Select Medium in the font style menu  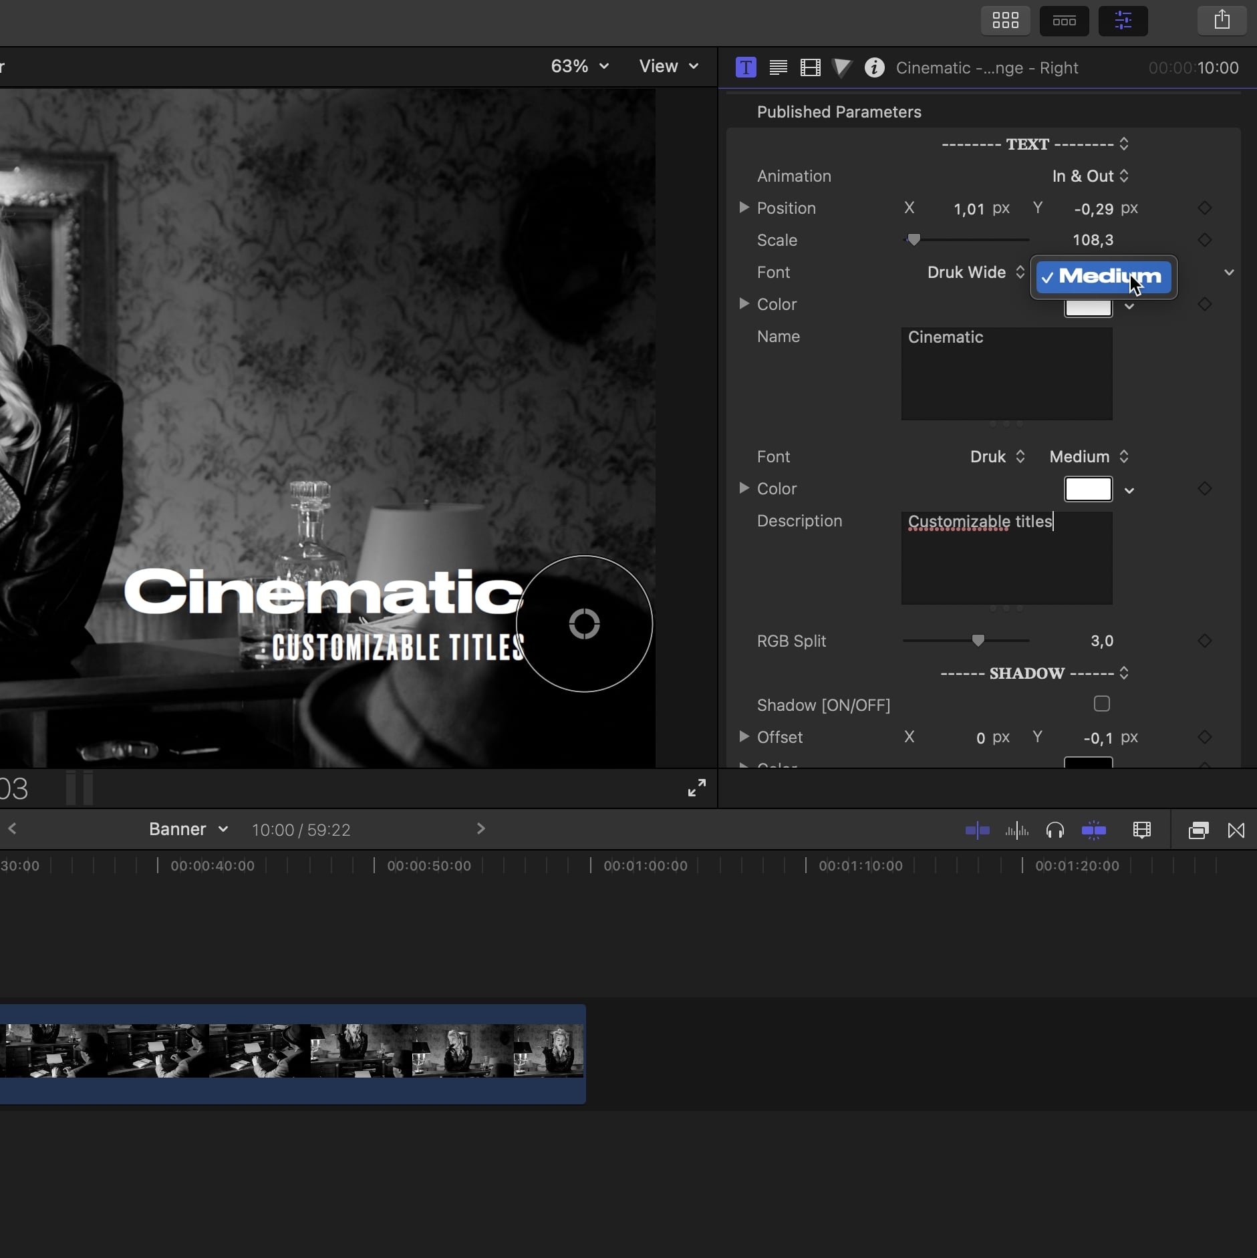[1103, 277]
